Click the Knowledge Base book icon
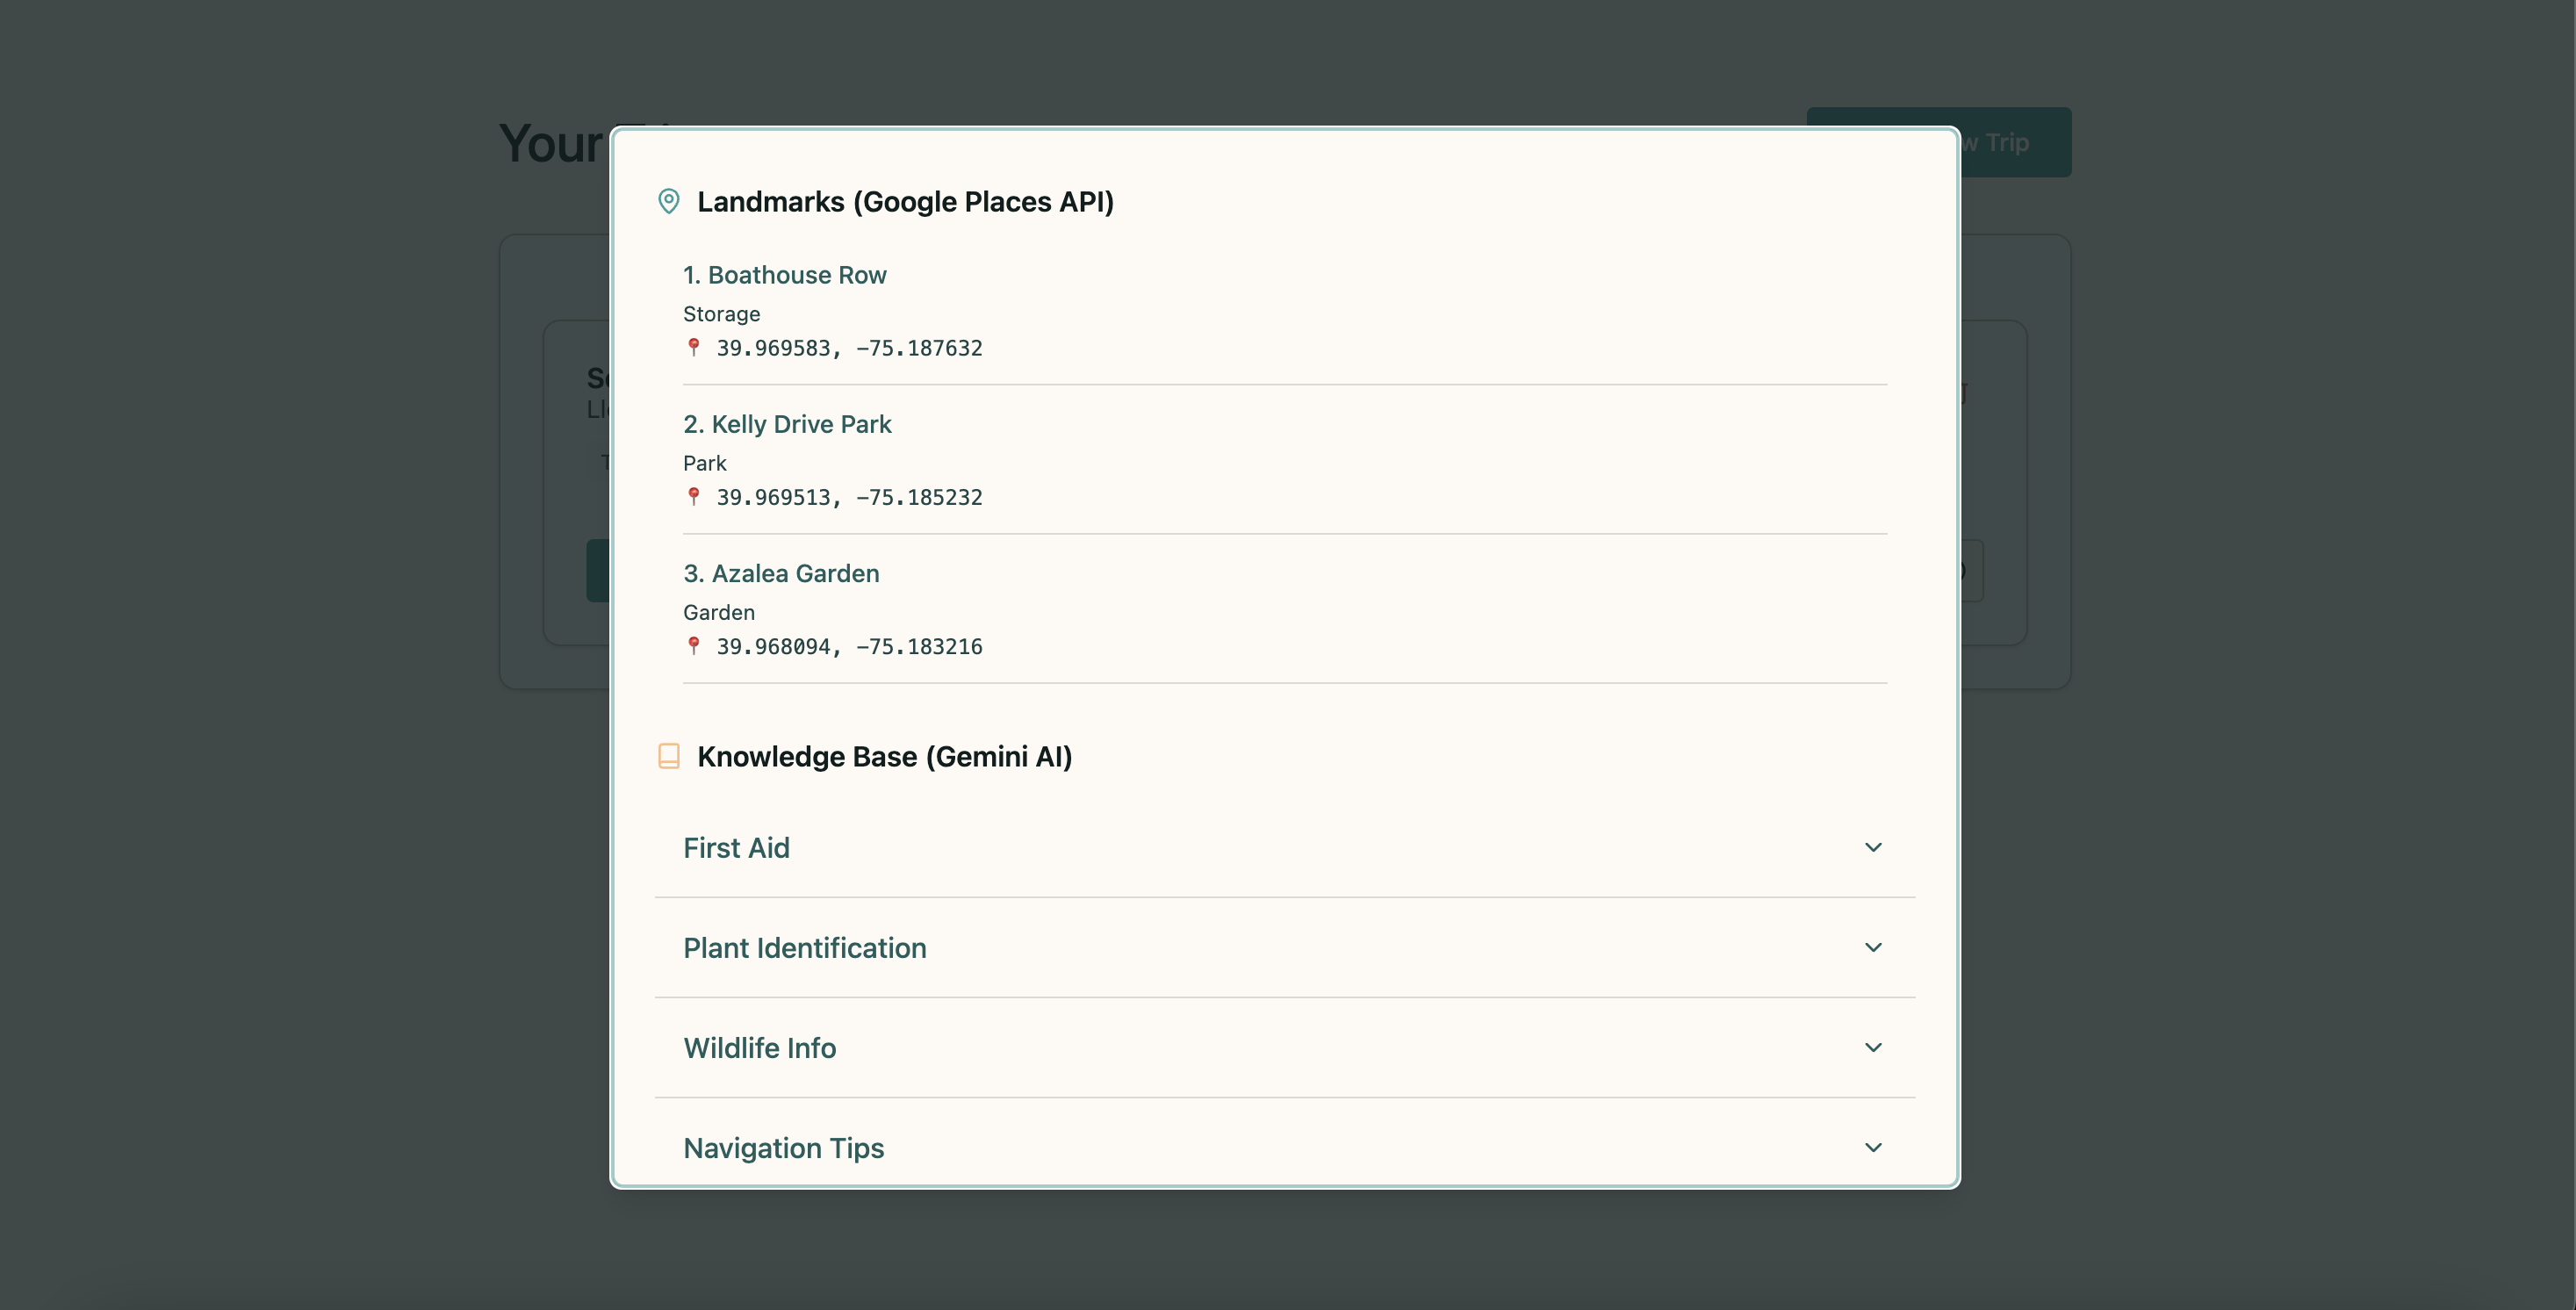Viewport: 2576px width, 1310px height. pos(669,756)
